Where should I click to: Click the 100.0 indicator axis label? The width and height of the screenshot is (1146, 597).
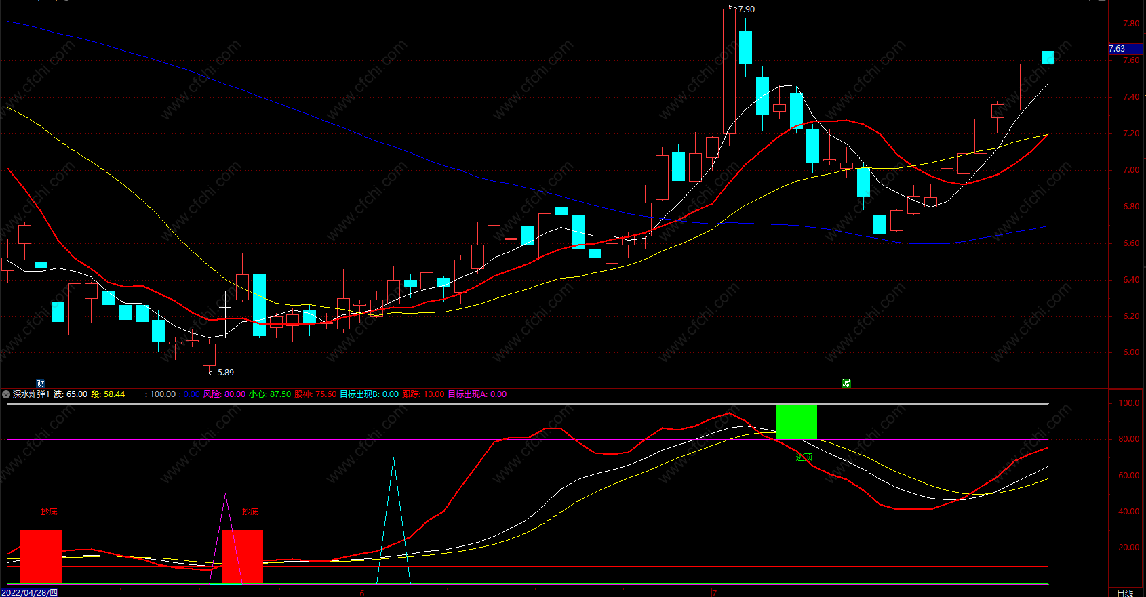1129,403
